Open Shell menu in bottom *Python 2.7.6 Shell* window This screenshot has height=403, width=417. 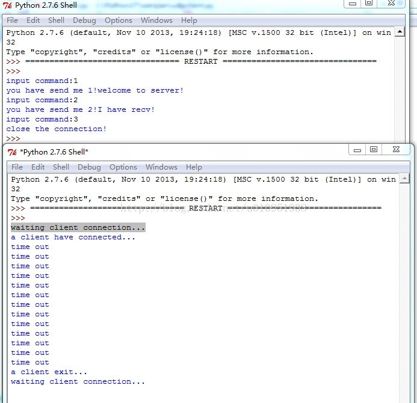(61, 167)
